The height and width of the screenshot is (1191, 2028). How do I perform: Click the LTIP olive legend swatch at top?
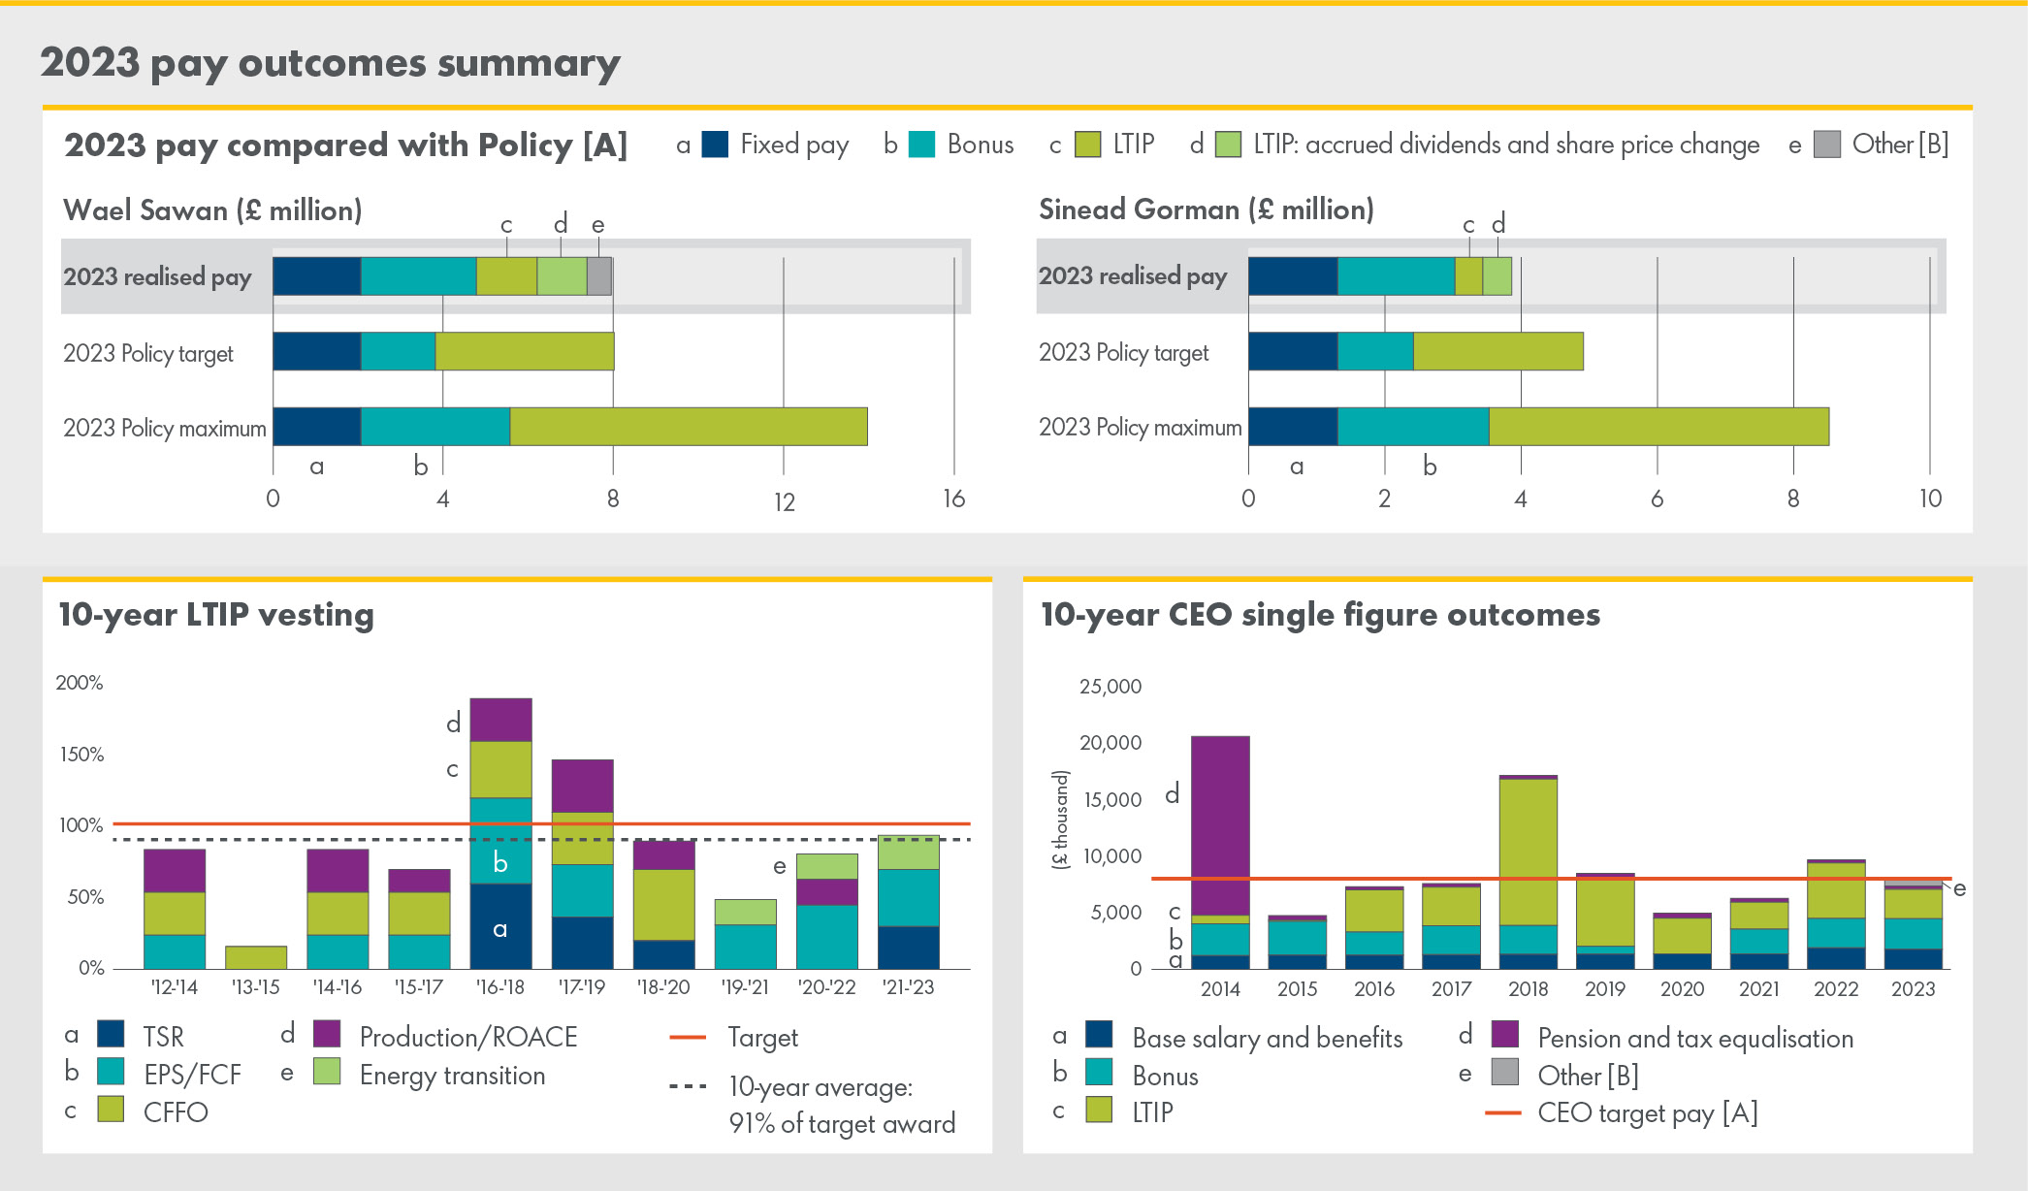coord(1088,145)
